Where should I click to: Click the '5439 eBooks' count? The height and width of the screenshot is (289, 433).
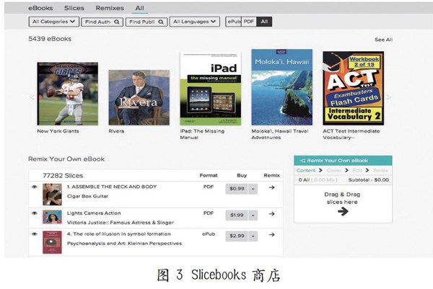pos(50,39)
